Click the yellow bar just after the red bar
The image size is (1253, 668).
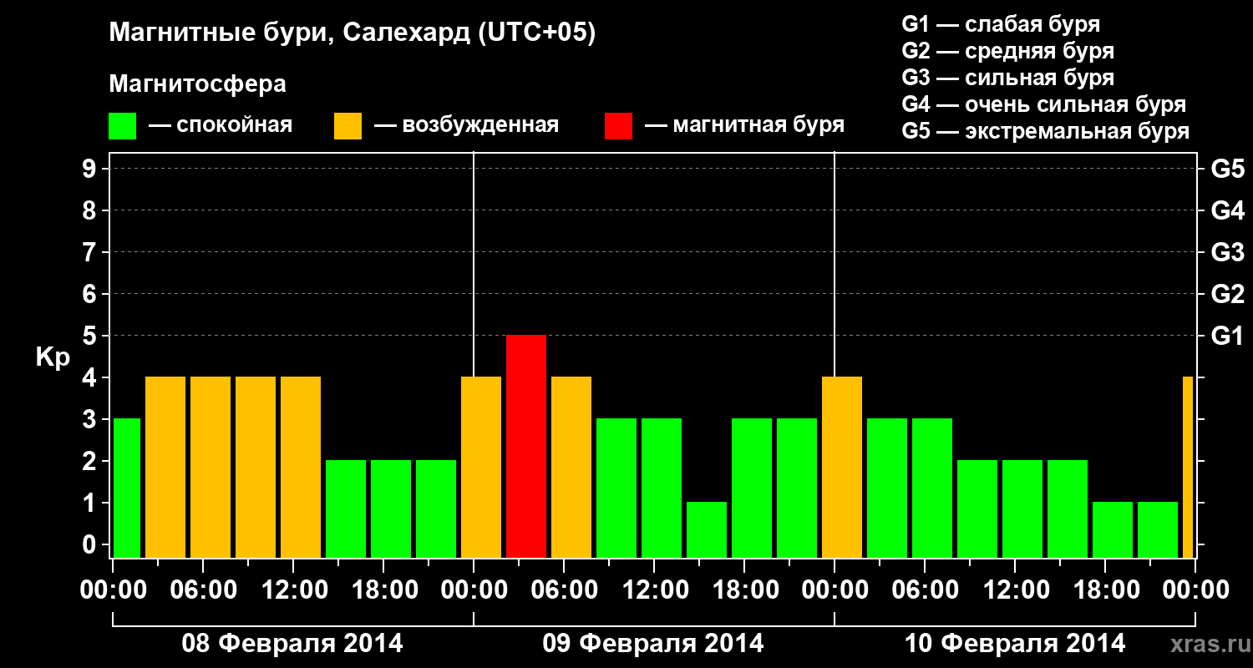571,467
